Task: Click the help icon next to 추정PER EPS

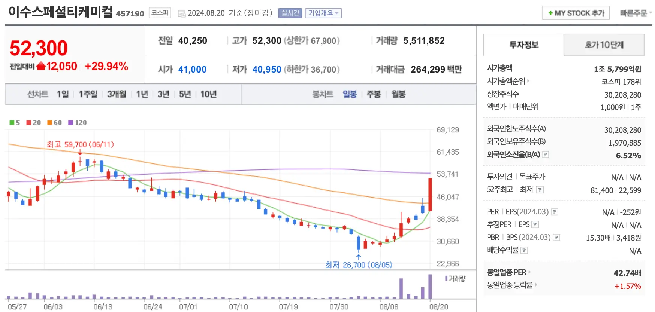Action: (535, 224)
